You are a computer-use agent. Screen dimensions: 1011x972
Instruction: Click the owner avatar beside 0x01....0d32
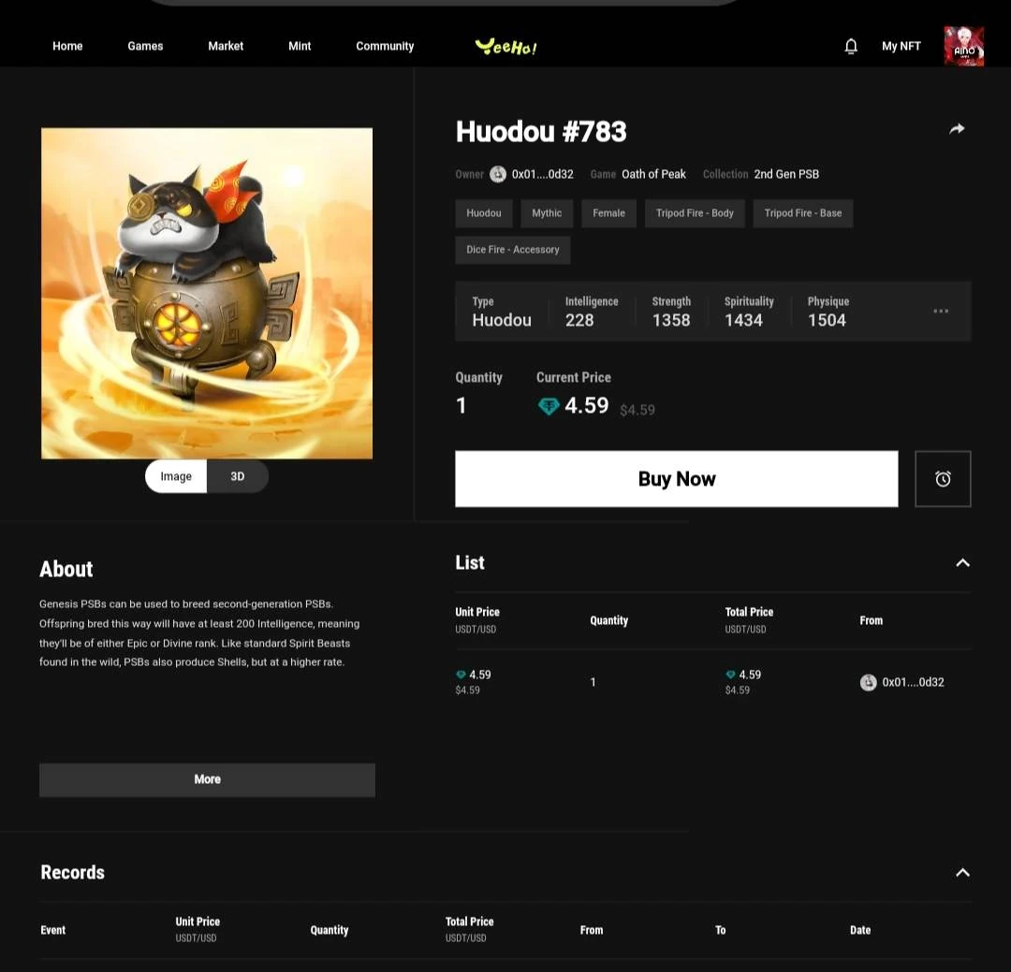point(498,174)
